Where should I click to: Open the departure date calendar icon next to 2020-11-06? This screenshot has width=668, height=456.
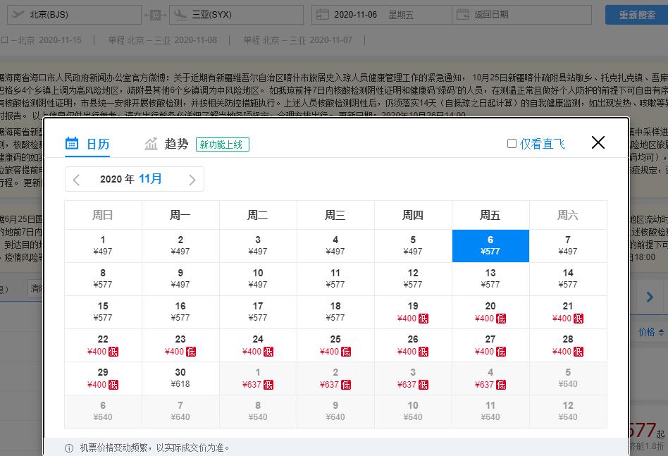click(x=323, y=13)
